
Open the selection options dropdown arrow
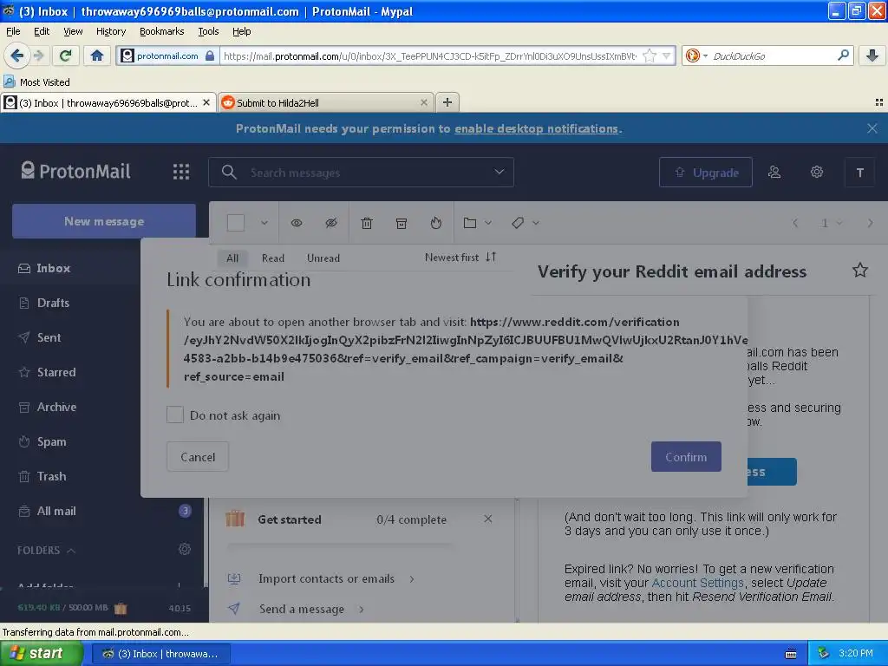pyautogui.click(x=264, y=223)
